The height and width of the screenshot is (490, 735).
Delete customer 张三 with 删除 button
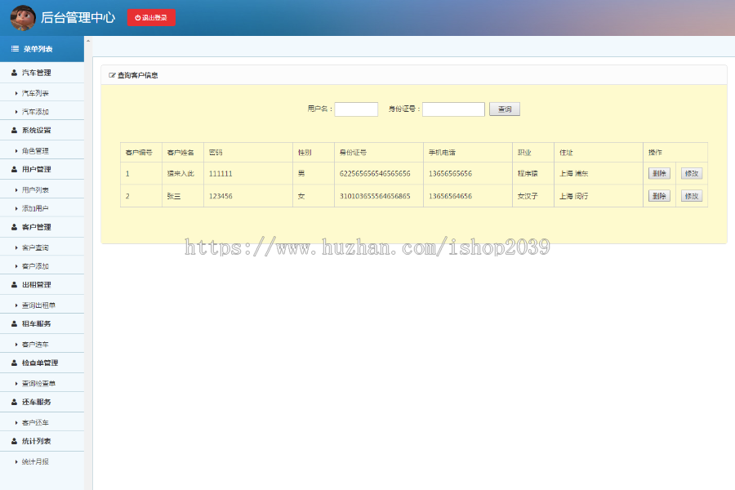(659, 196)
